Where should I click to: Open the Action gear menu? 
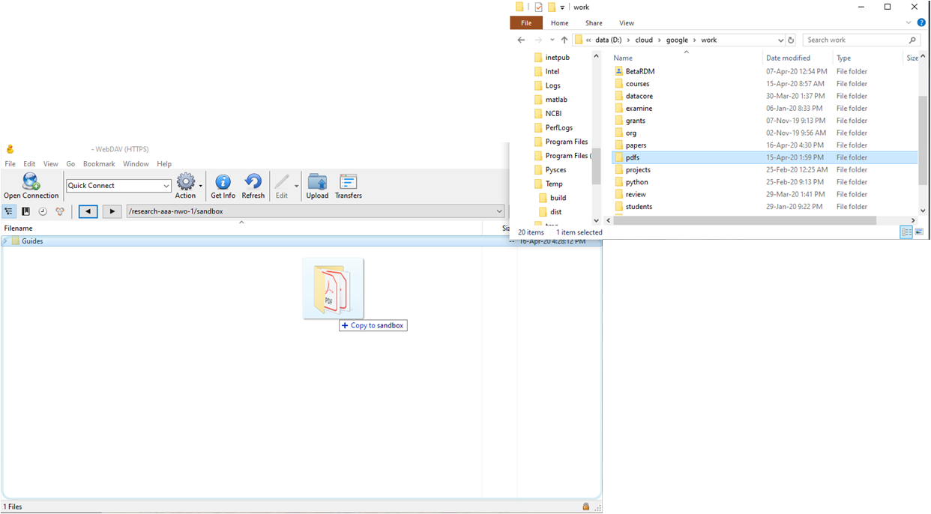pyautogui.click(x=186, y=182)
